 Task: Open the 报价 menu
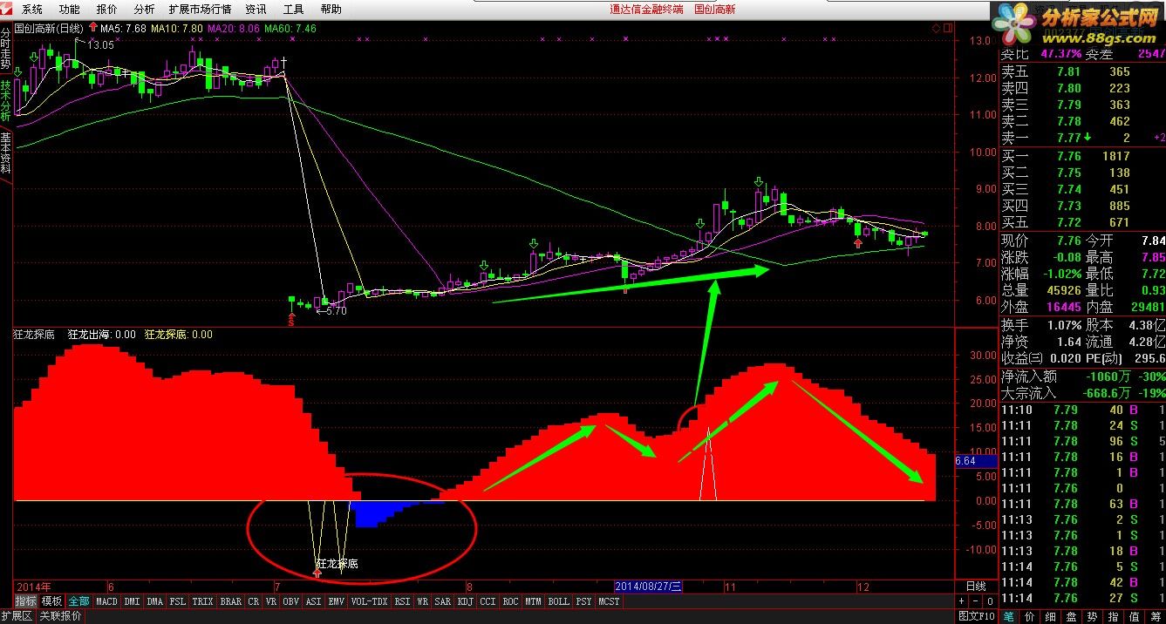point(107,10)
